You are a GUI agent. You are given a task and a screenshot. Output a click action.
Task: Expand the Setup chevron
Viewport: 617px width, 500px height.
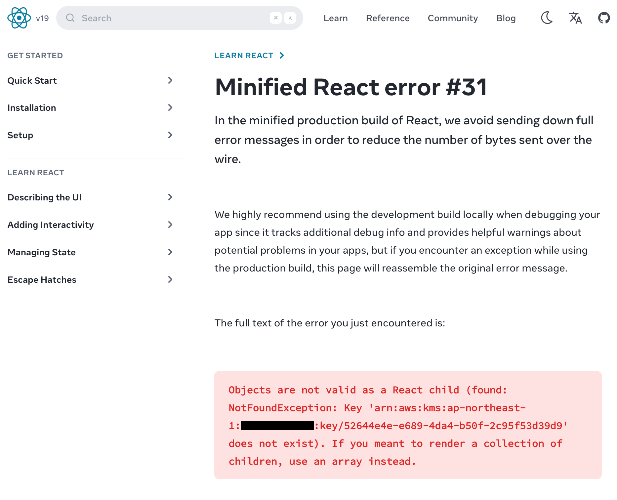tap(170, 135)
